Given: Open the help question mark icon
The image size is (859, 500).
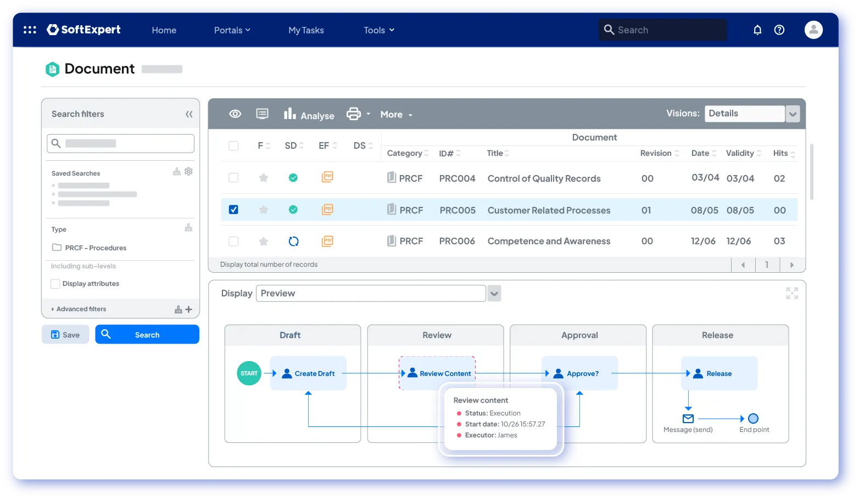Looking at the screenshot, I should click(779, 30).
